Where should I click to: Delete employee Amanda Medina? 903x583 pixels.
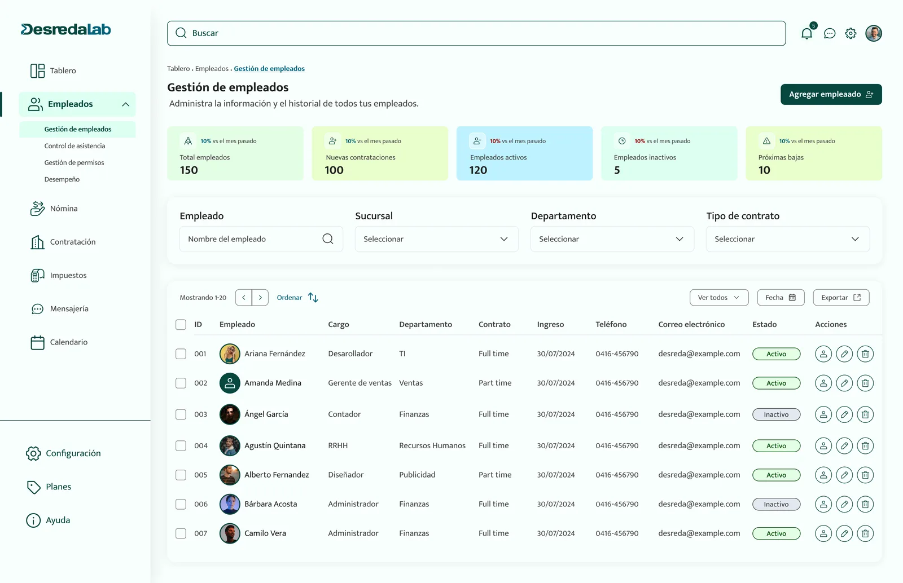point(865,383)
